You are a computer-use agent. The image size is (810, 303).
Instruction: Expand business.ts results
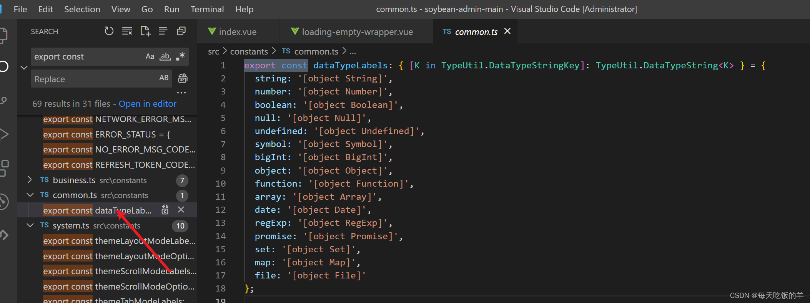[x=30, y=180]
